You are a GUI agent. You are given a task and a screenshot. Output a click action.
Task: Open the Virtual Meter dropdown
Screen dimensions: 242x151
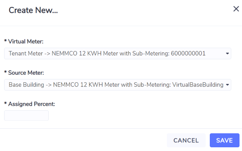tap(118, 53)
